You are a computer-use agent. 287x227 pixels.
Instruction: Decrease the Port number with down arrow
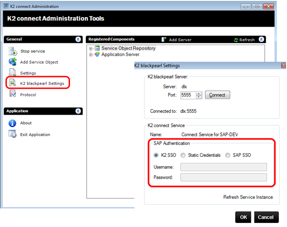coord(198,97)
